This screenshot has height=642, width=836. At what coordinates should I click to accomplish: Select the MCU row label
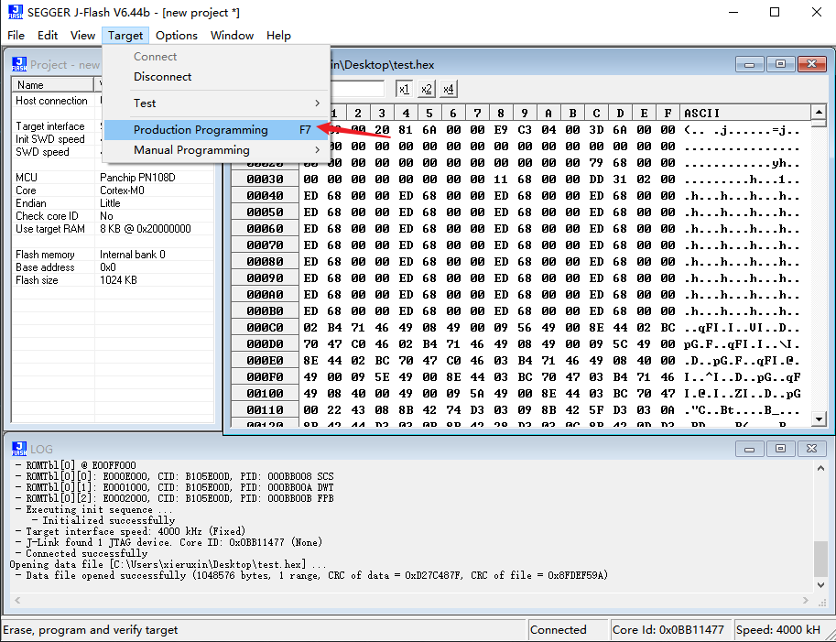click(27, 178)
